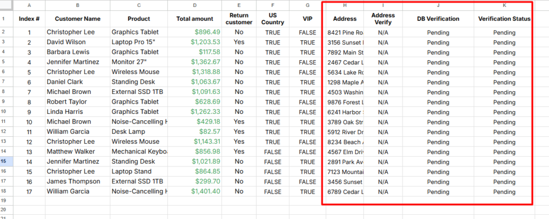
Task: Click row 15 header number
Action: point(5,161)
